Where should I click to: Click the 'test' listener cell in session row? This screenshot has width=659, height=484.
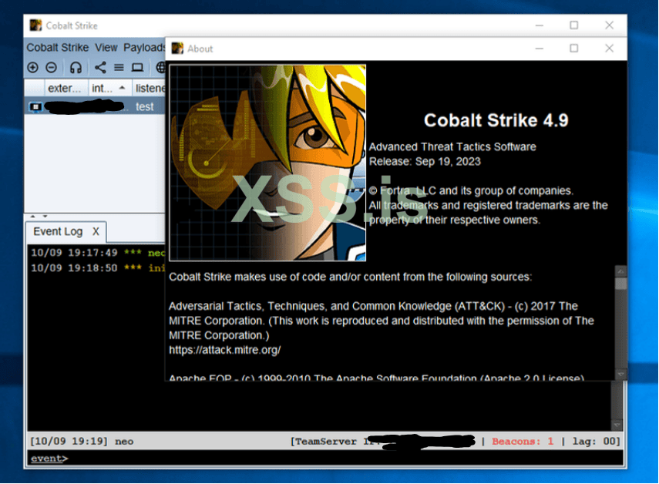(145, 106)
